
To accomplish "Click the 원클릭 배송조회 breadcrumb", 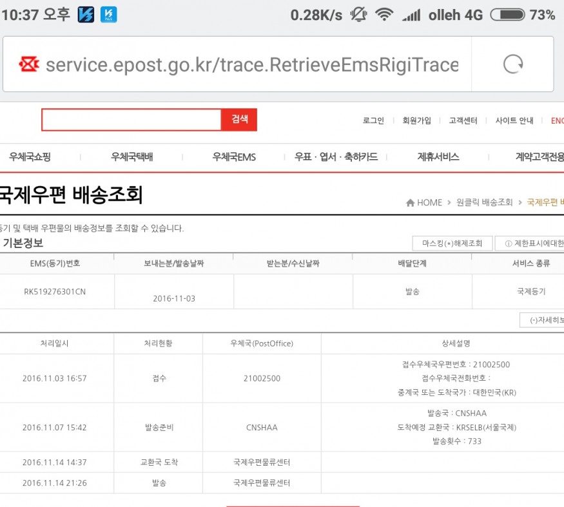I will 484,203.
